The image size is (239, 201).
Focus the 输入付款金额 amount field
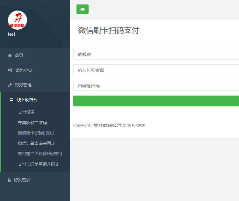[x=156, y=70]
